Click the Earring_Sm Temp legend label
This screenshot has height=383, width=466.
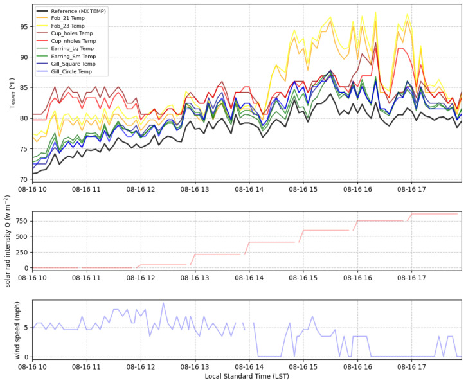click(x=73, y=56)
